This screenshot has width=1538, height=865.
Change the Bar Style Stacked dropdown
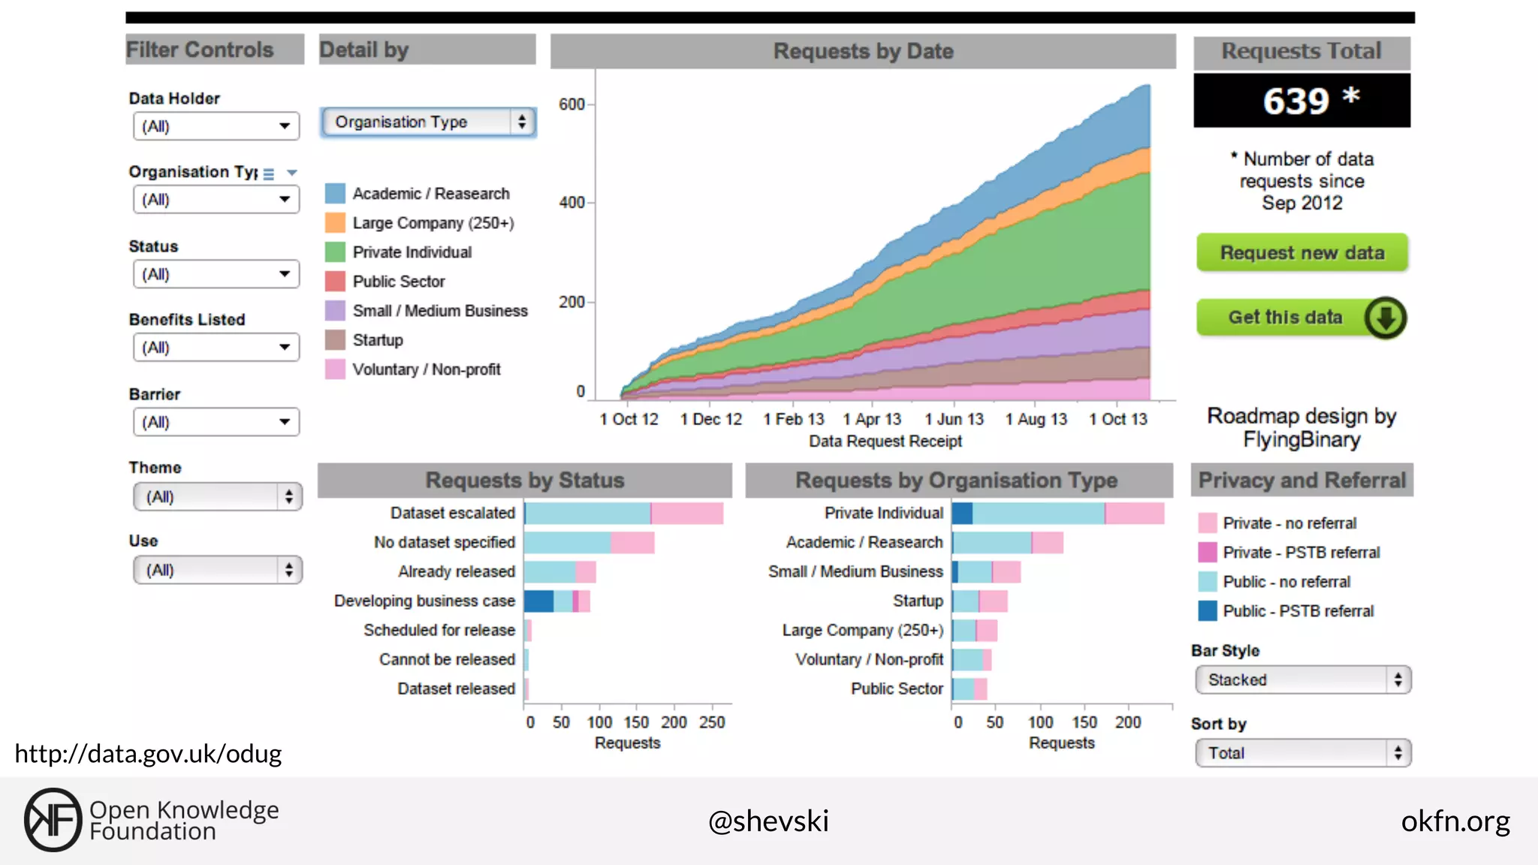(x=1303, y=680)
